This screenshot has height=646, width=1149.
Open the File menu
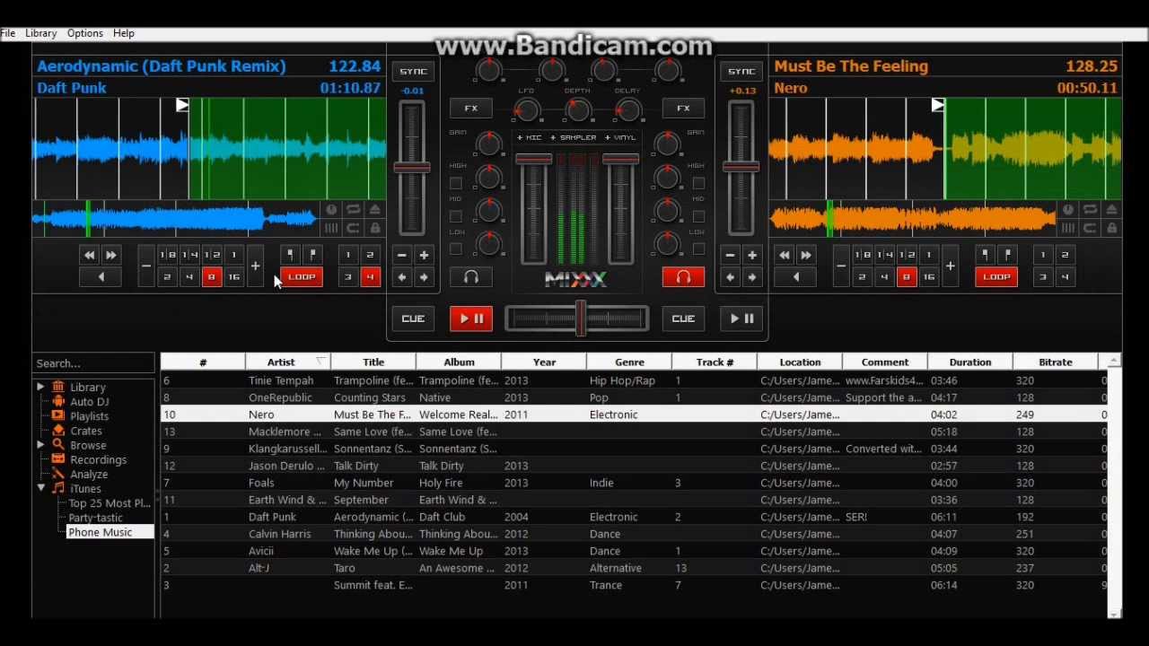click(x=8, y=33)
